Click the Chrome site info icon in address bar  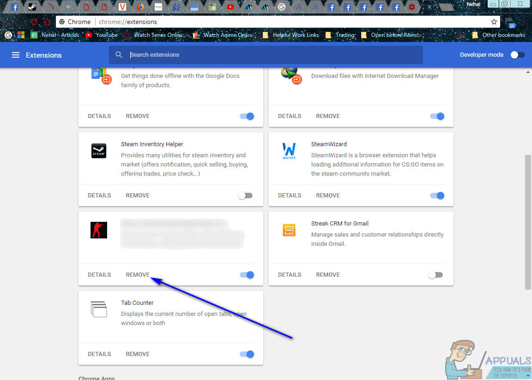pyautogui.click(x=62, y=22)
